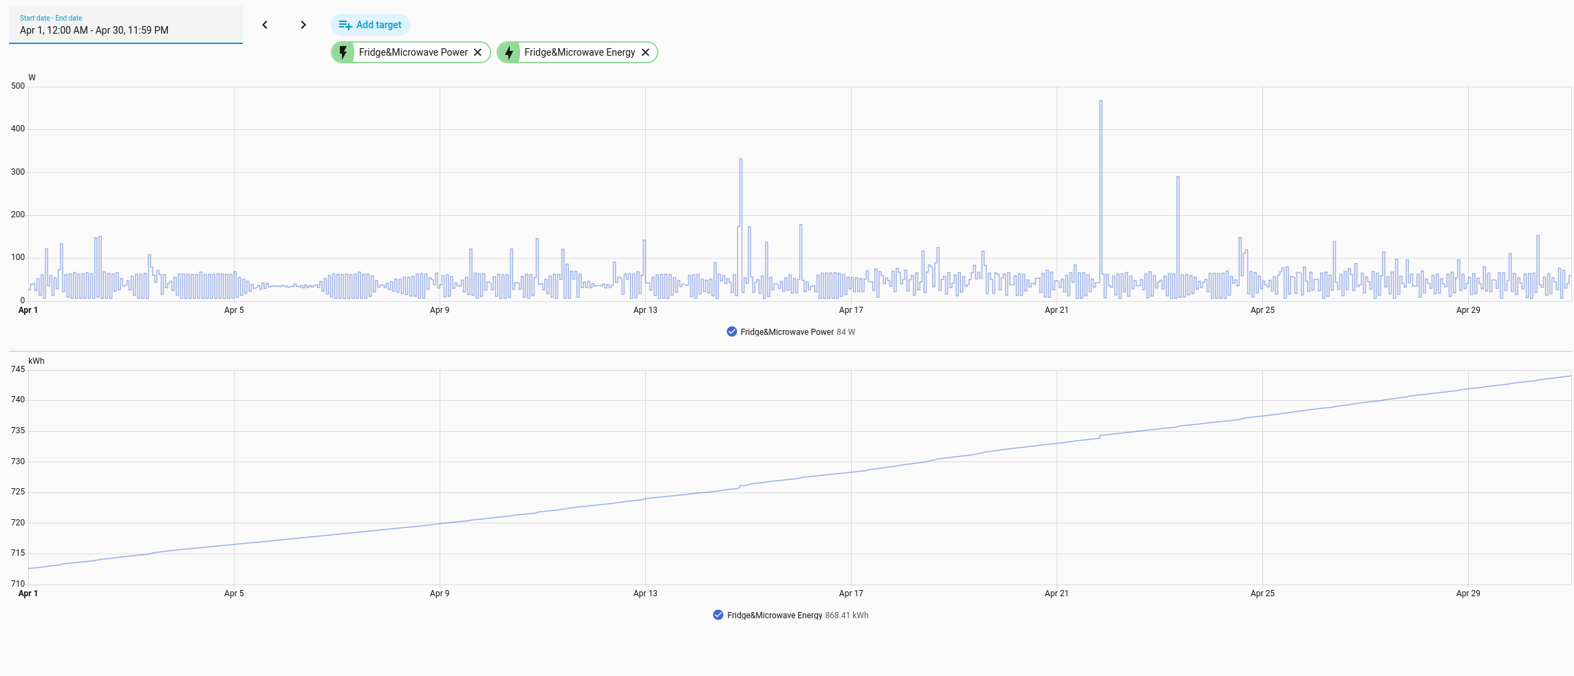Click the kWh unit label above energy chart

pos(36,361)
